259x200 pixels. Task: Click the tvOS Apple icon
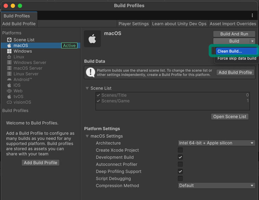9,96
